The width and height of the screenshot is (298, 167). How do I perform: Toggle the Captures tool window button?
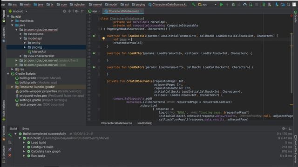pos(4,35)
